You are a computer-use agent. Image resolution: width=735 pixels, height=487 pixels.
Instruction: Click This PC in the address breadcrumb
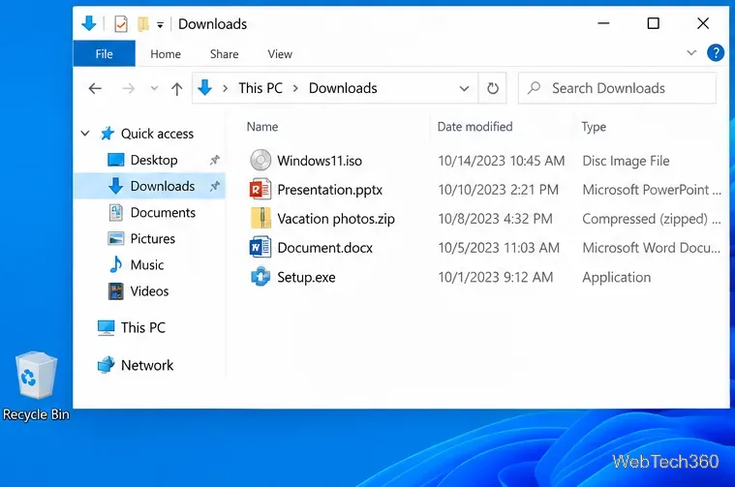260,88
